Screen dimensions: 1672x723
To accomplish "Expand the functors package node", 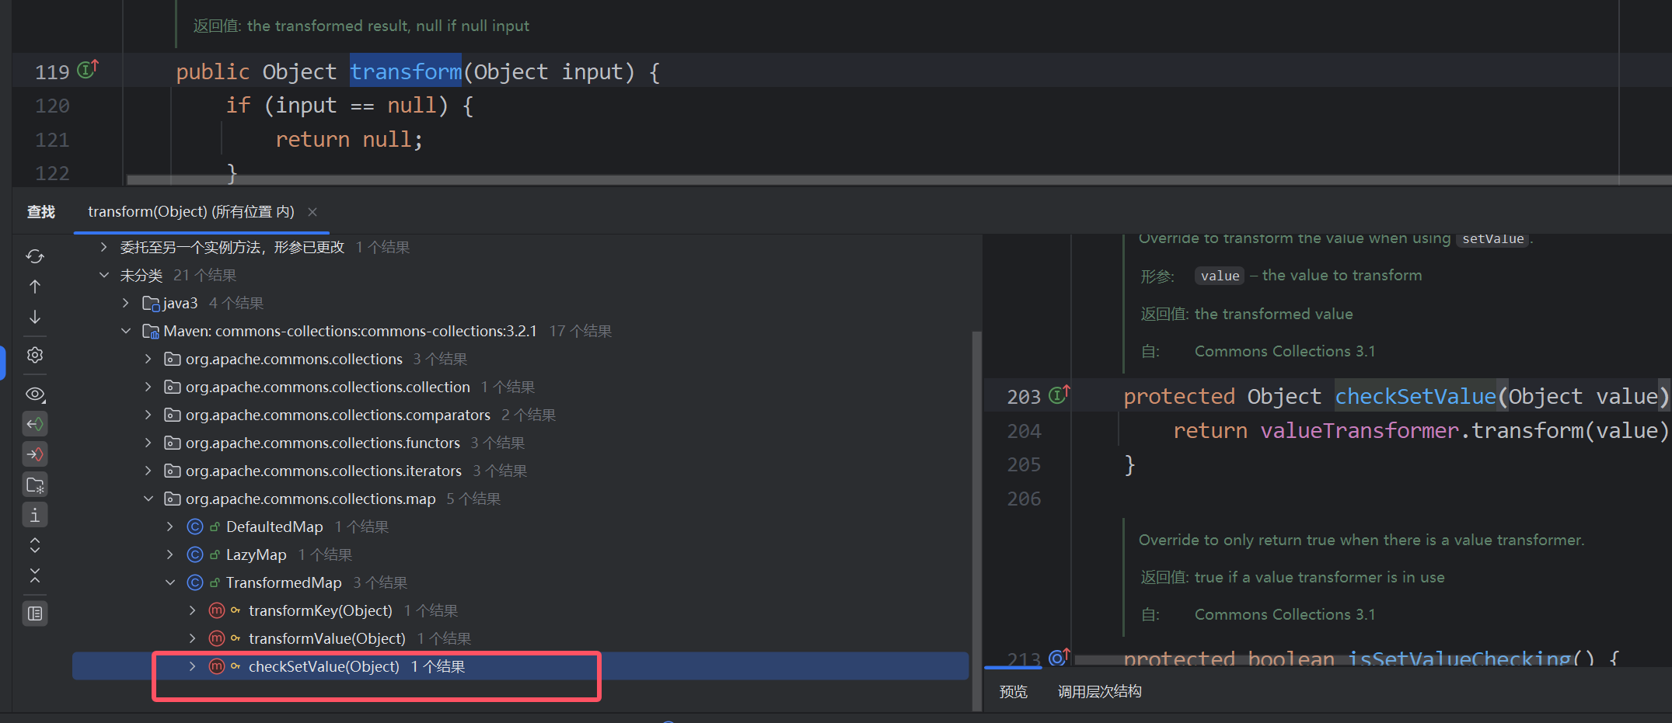I will click(148, 443).
